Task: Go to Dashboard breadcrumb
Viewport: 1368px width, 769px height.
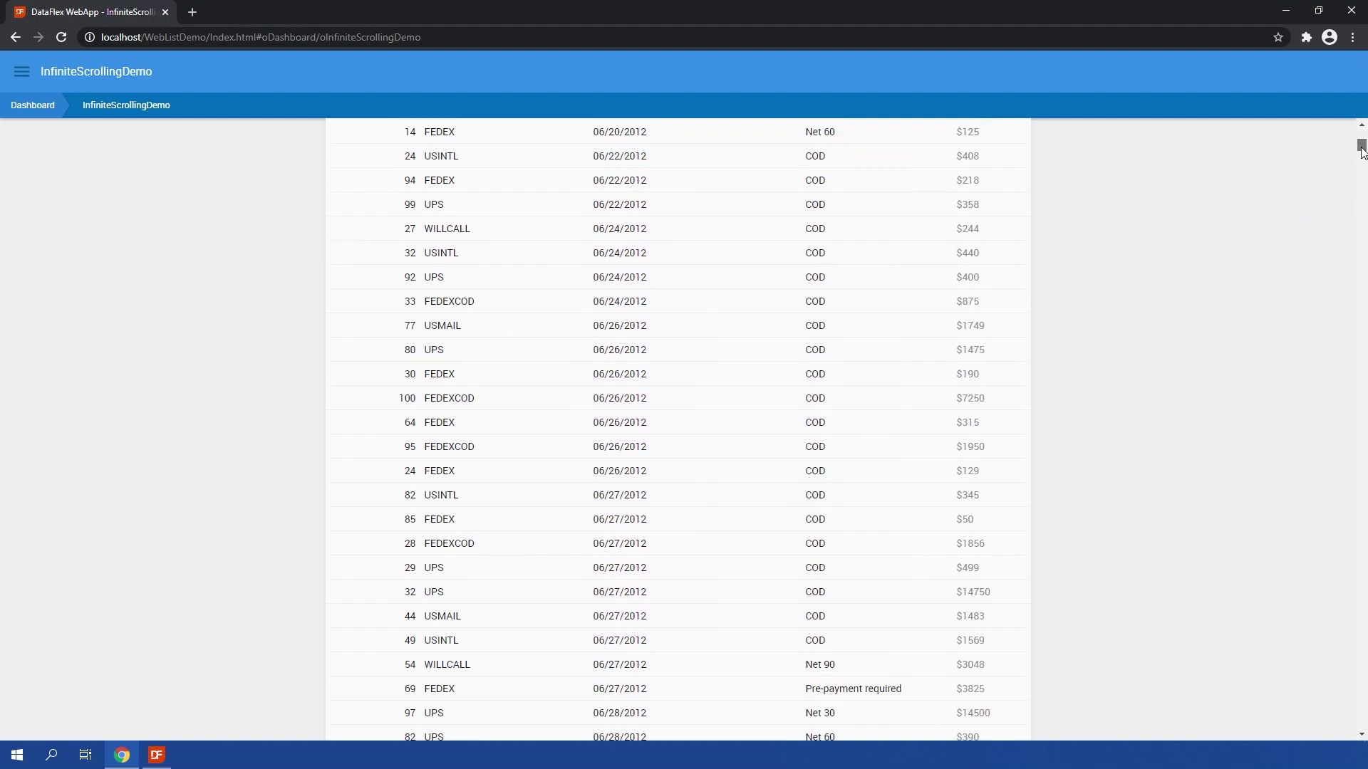Action: [33, 105]
